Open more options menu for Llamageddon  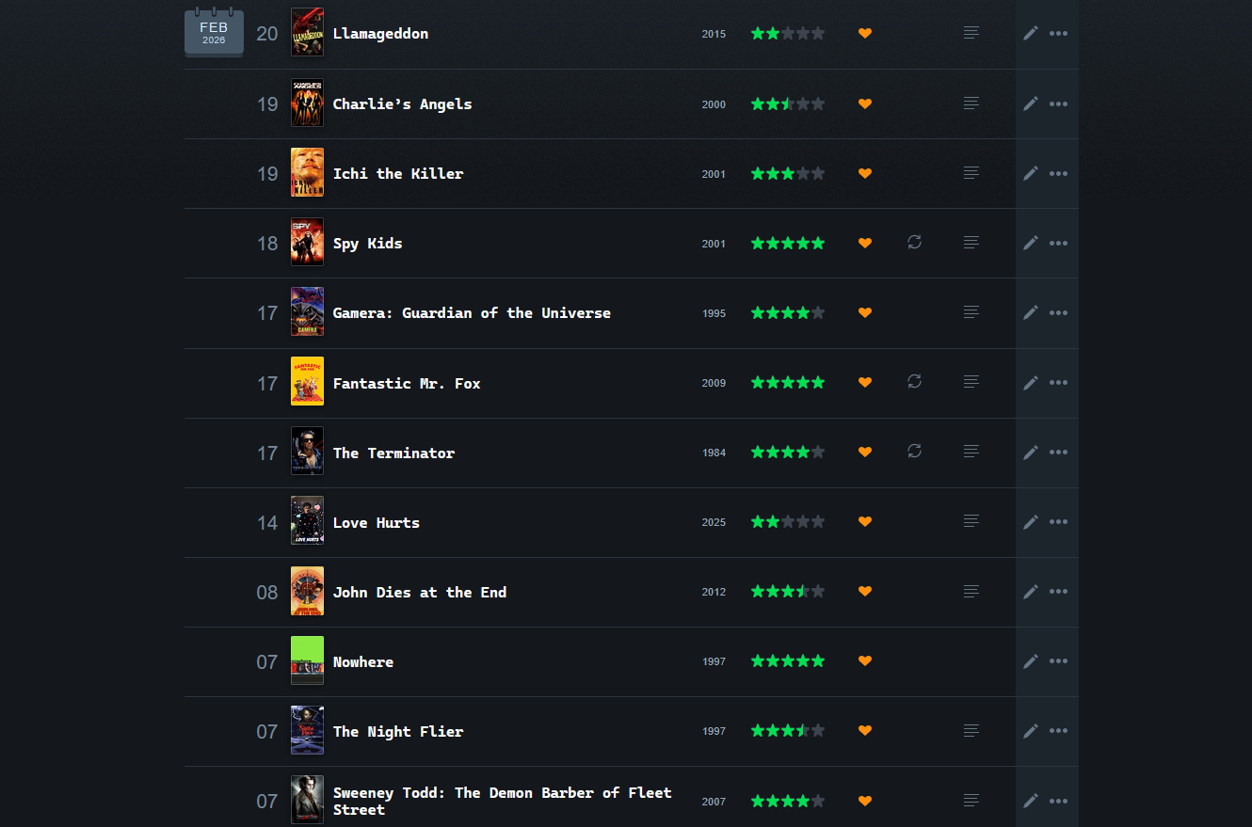click(x=1059, y=34)
